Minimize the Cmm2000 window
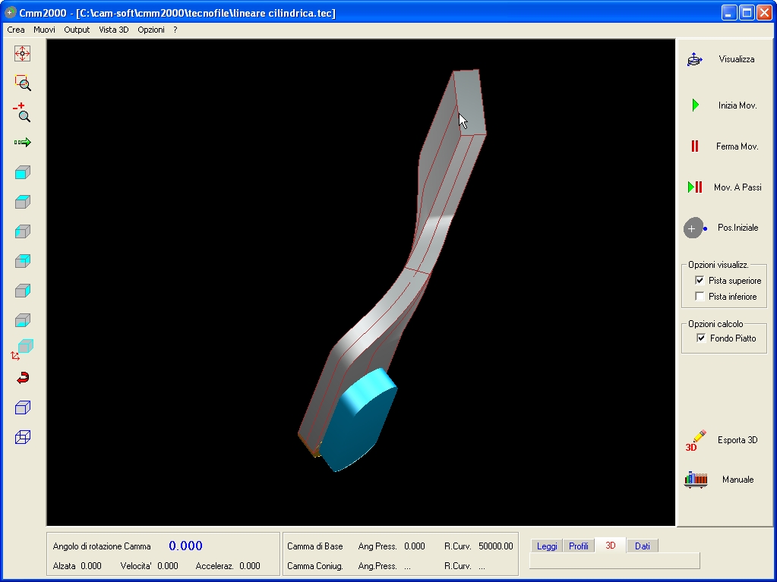The image size is (777, 582). point(729,12)
